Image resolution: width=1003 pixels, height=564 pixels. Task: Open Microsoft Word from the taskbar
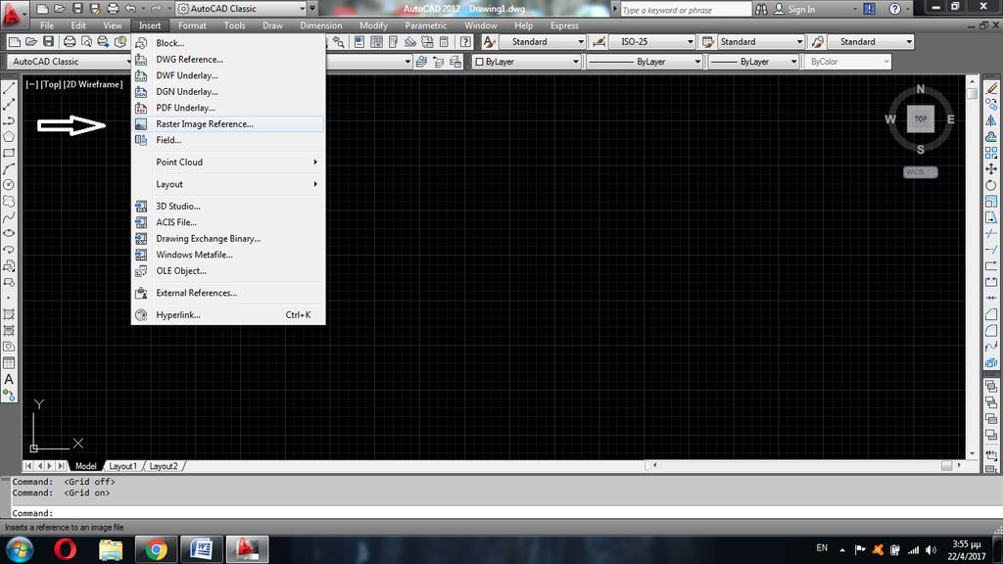coord(202,549)
